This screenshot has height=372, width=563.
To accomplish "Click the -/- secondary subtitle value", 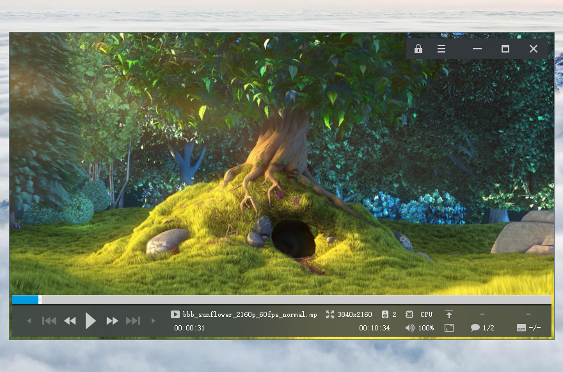I will pos(535,328).
